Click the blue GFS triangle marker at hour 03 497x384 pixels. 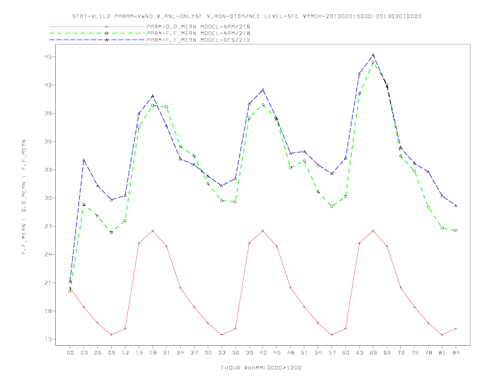[83, 160]
